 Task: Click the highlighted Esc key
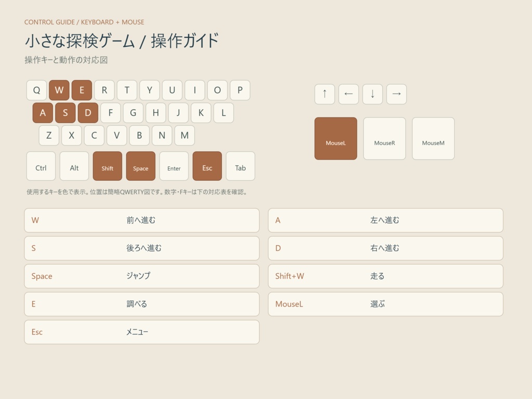207,166
